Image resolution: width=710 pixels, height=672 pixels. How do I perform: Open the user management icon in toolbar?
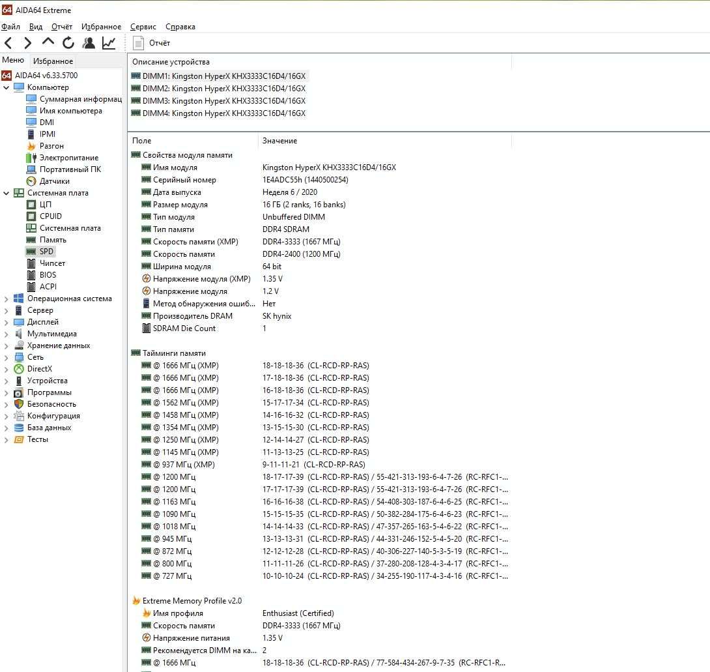tap(89, 43)
